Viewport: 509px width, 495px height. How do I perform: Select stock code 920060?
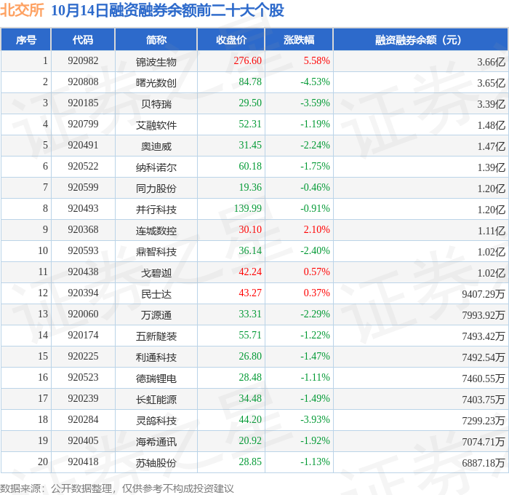click(x=83, y=314)
